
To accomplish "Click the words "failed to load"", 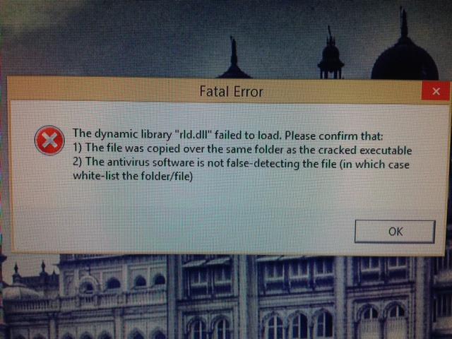I will click(247, 135).
